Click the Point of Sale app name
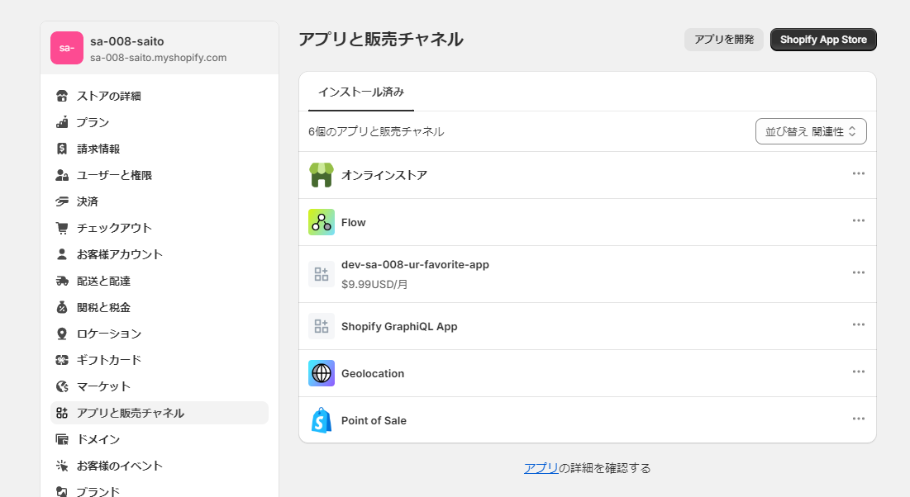 374,420
